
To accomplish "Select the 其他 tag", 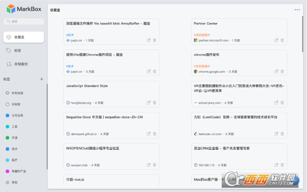I will click(x=14, y=183).
